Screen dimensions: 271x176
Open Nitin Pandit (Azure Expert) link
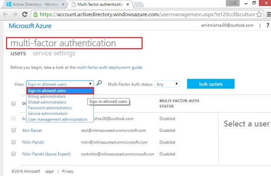[x=46, y=154]
